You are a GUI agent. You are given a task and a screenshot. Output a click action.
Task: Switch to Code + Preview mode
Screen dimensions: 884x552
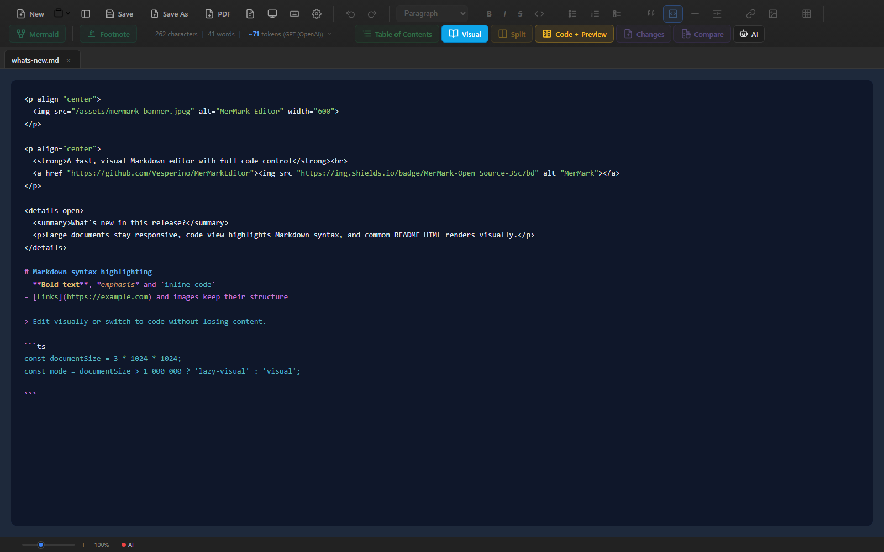[574, 34]
